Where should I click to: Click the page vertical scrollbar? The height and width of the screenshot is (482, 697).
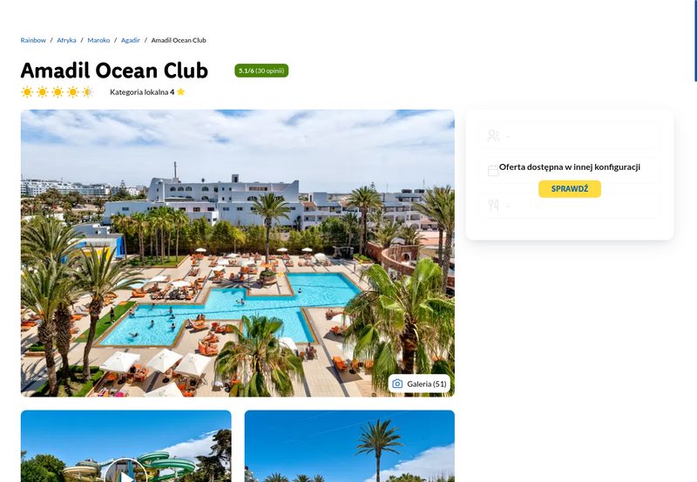coord(695,41)
